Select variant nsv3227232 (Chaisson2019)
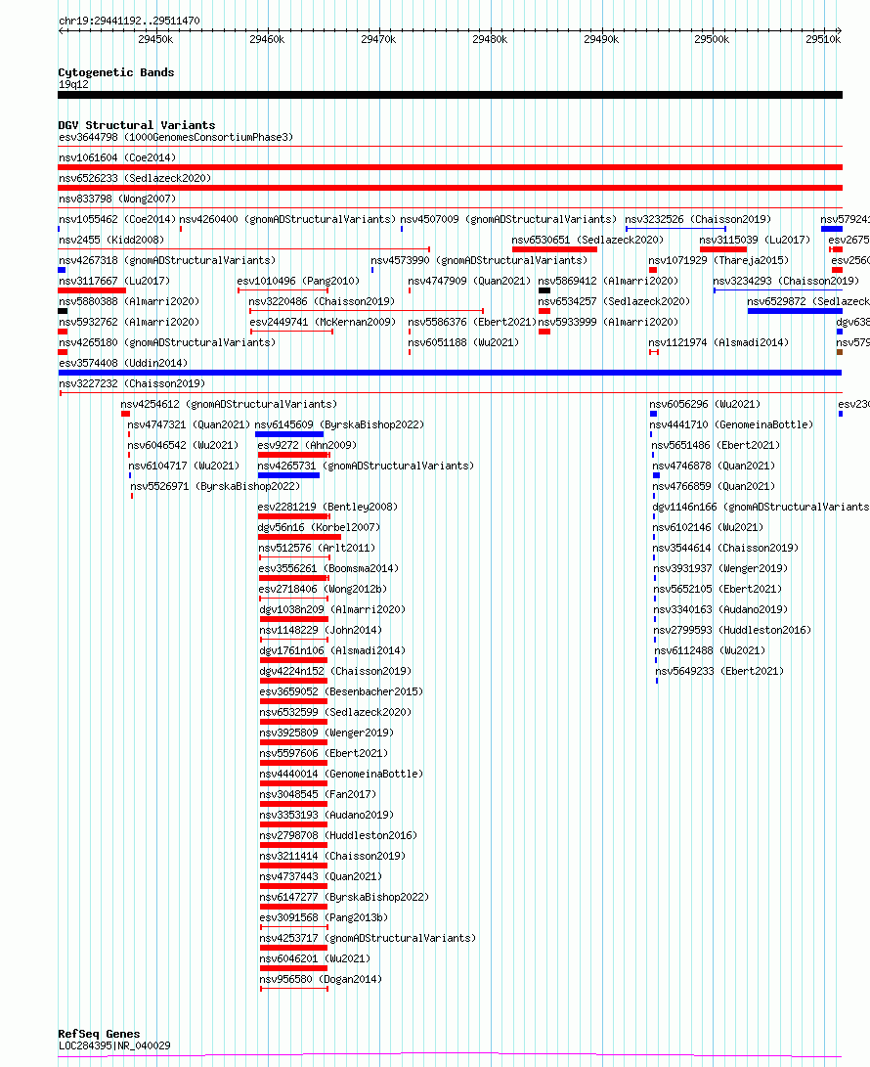 coord(132,383)
